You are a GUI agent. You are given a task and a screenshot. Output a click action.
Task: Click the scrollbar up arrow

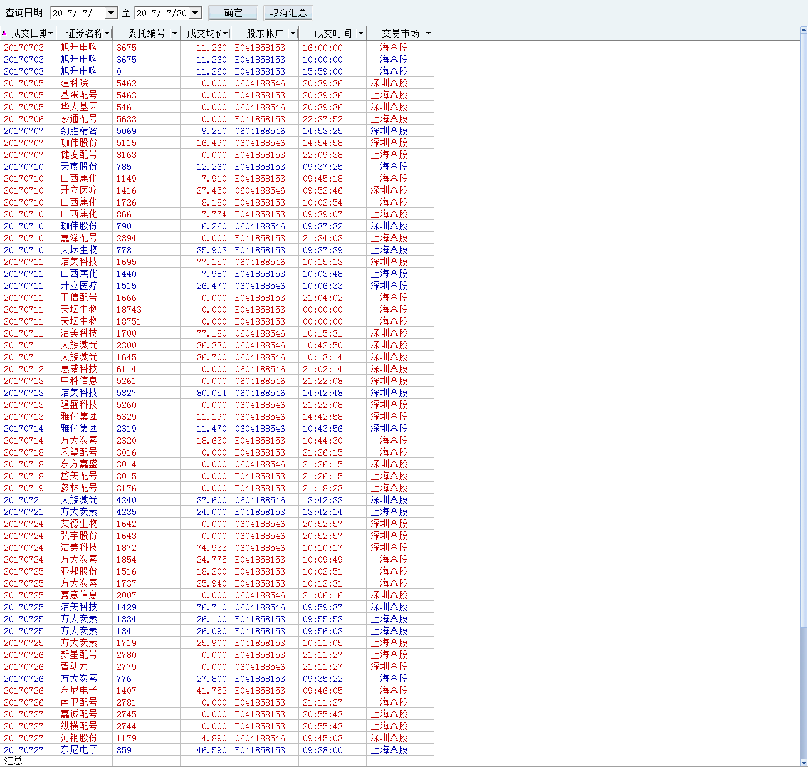804,31
